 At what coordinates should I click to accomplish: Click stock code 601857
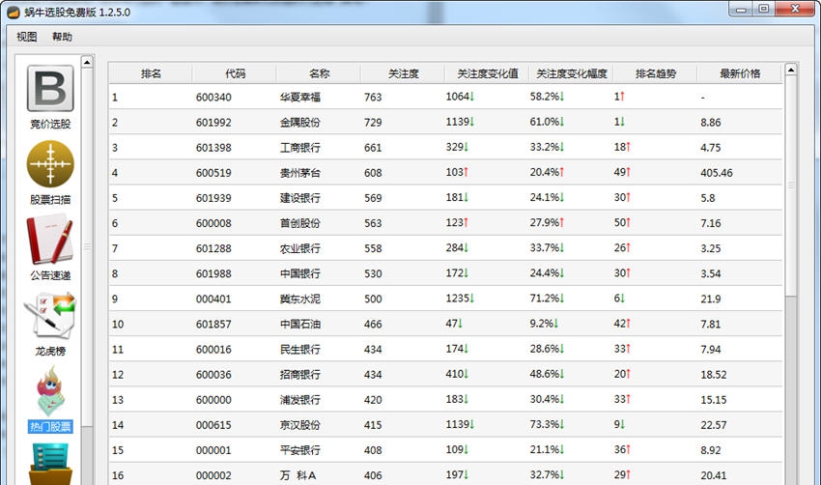click(x=213, y=324)
